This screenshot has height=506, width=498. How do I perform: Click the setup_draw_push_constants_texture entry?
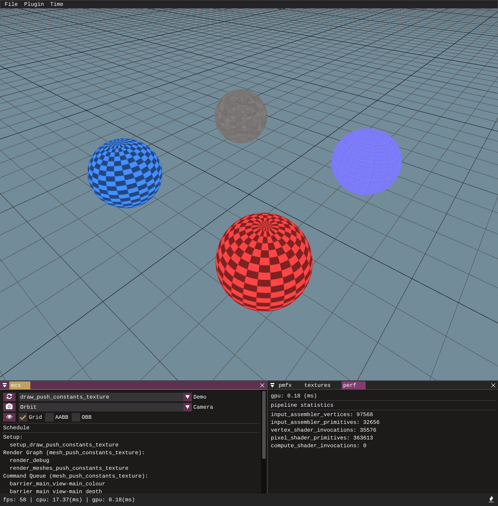coord(64,445)
